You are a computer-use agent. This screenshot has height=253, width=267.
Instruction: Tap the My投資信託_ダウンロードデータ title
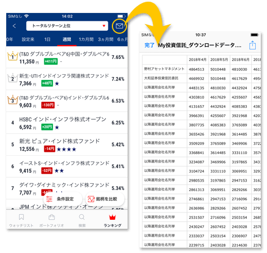(x=200, y=46)
